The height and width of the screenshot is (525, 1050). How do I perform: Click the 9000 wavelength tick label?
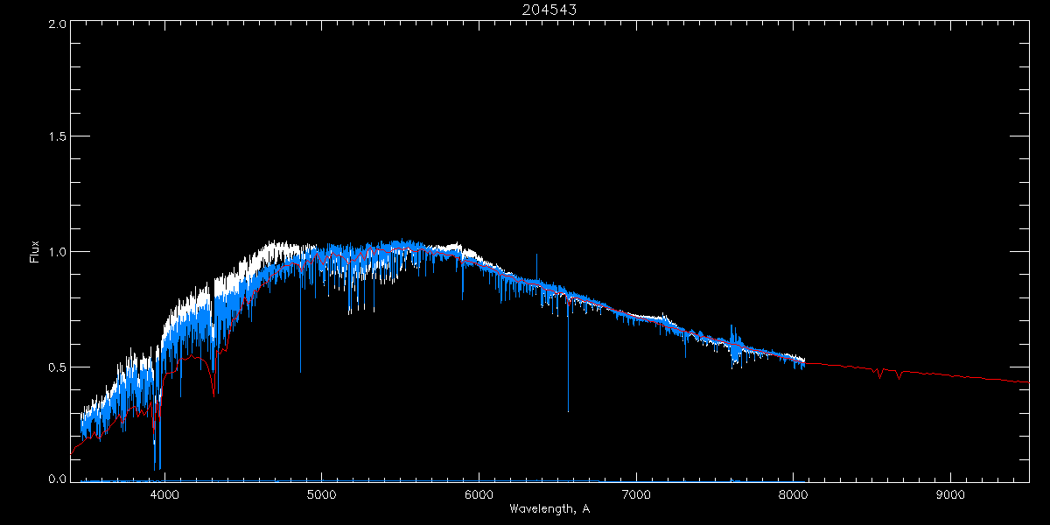click(951, 494)
